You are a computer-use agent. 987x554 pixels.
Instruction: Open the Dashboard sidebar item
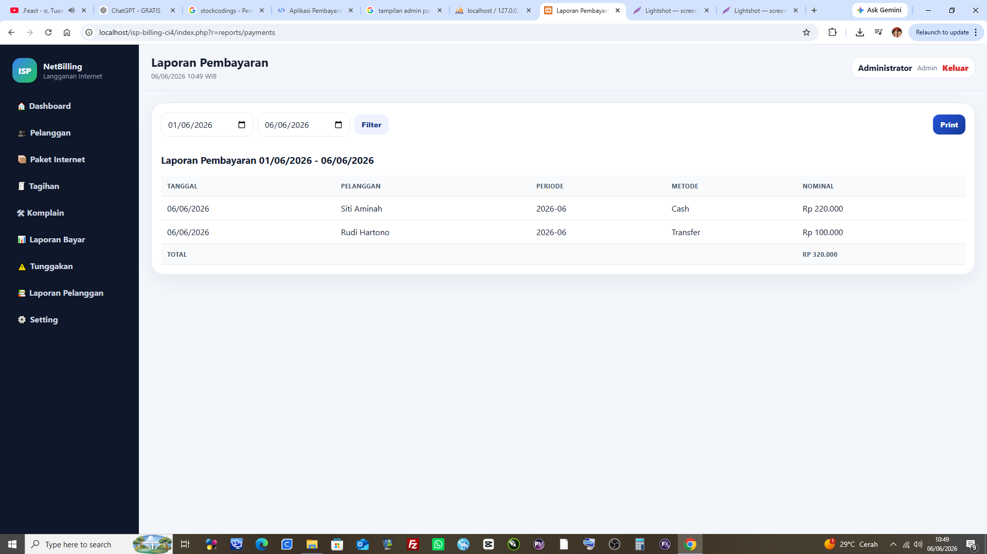(44, 106)
